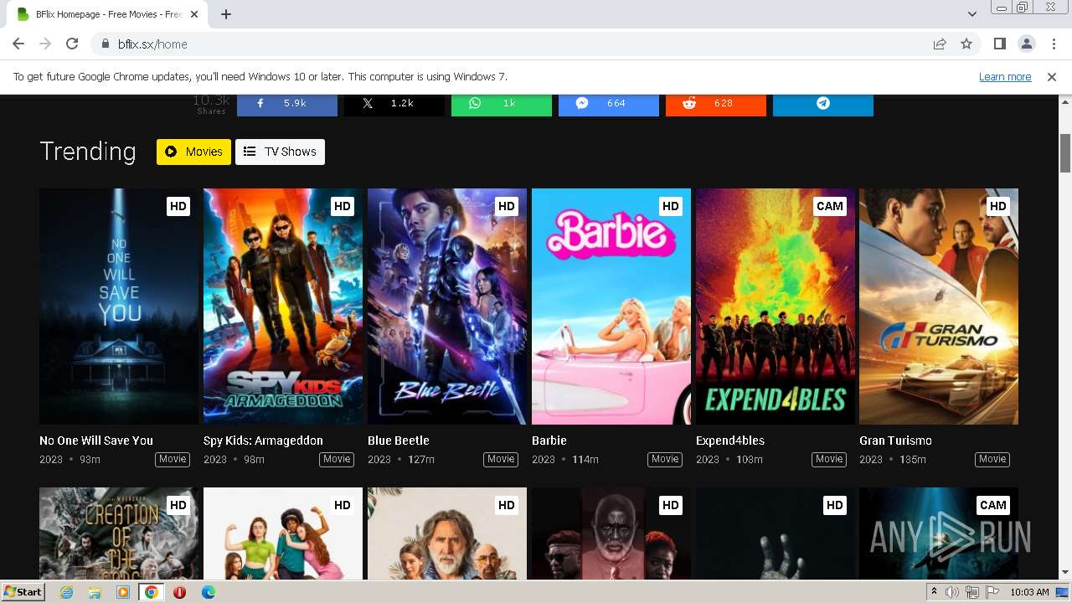Open No One Will Save You poster

coord(119,307)
